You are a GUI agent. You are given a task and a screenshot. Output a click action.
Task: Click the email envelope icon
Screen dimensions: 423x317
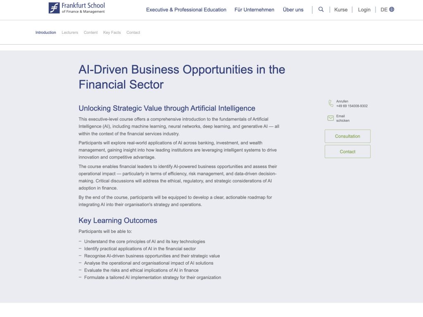pos(330,118)
